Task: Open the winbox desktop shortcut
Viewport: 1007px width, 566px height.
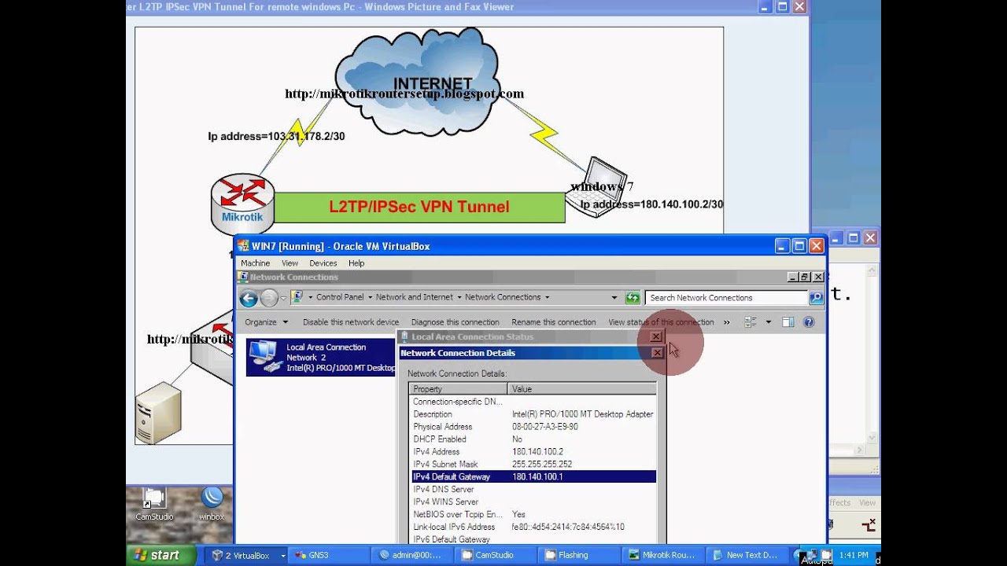Action: click(x=212, y=503)
